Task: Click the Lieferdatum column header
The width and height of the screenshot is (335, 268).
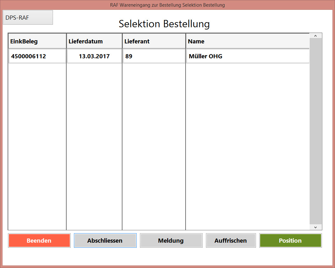Action: [x=94, y=41]
